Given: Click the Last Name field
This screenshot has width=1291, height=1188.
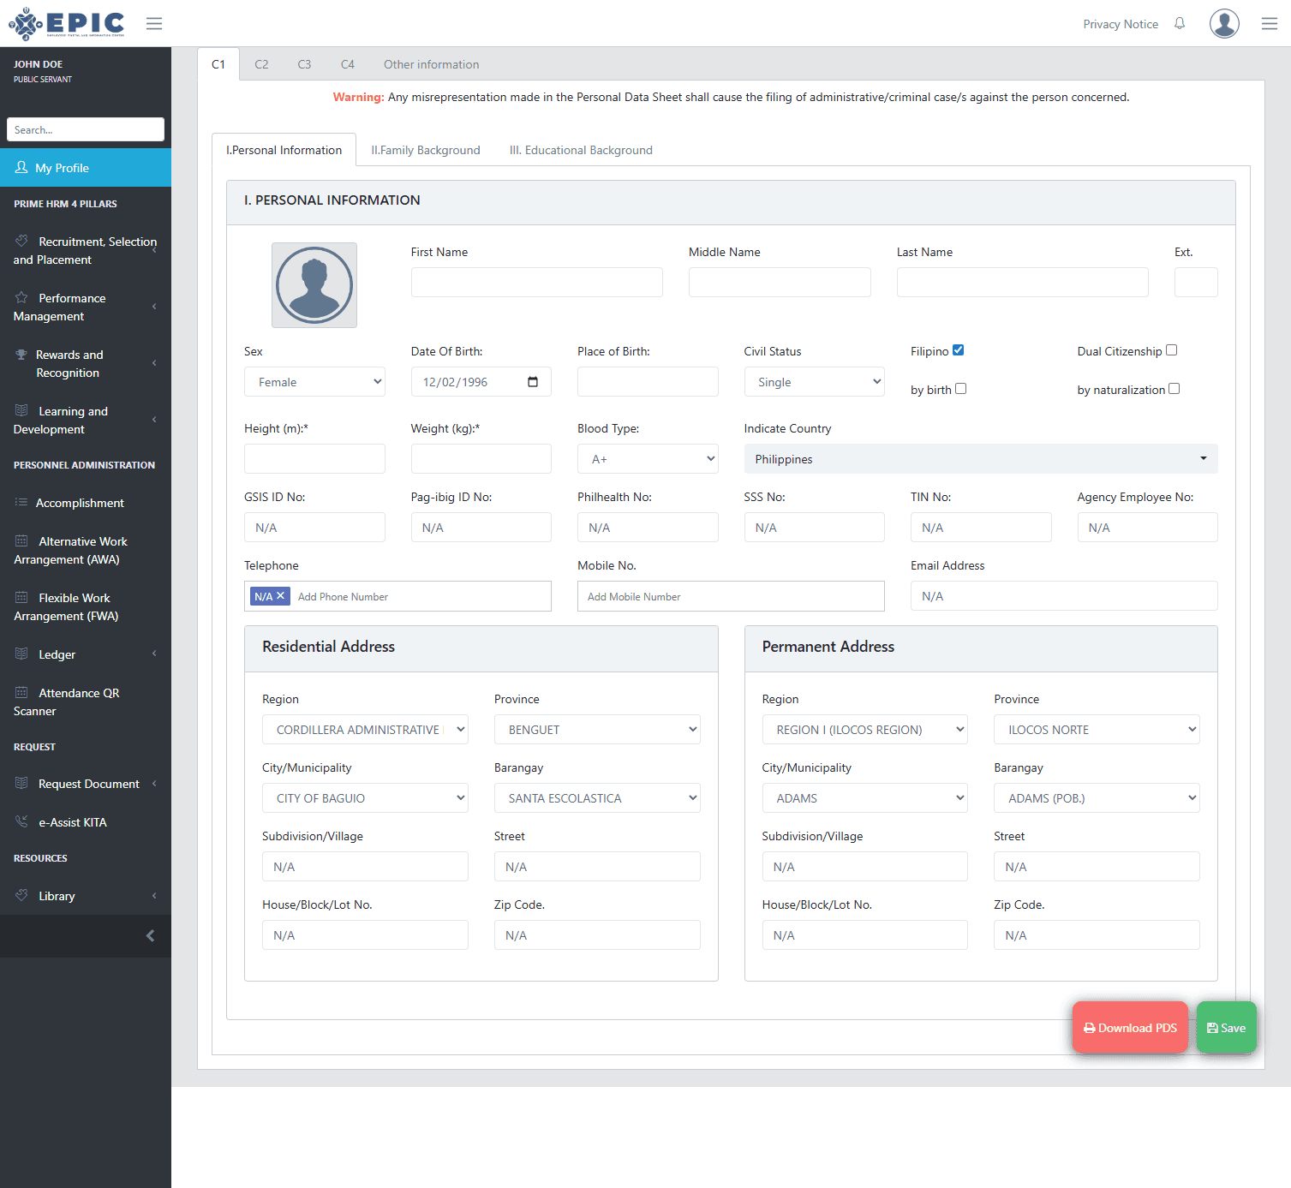Looking at the screenshot, I should pos(1022,282).
